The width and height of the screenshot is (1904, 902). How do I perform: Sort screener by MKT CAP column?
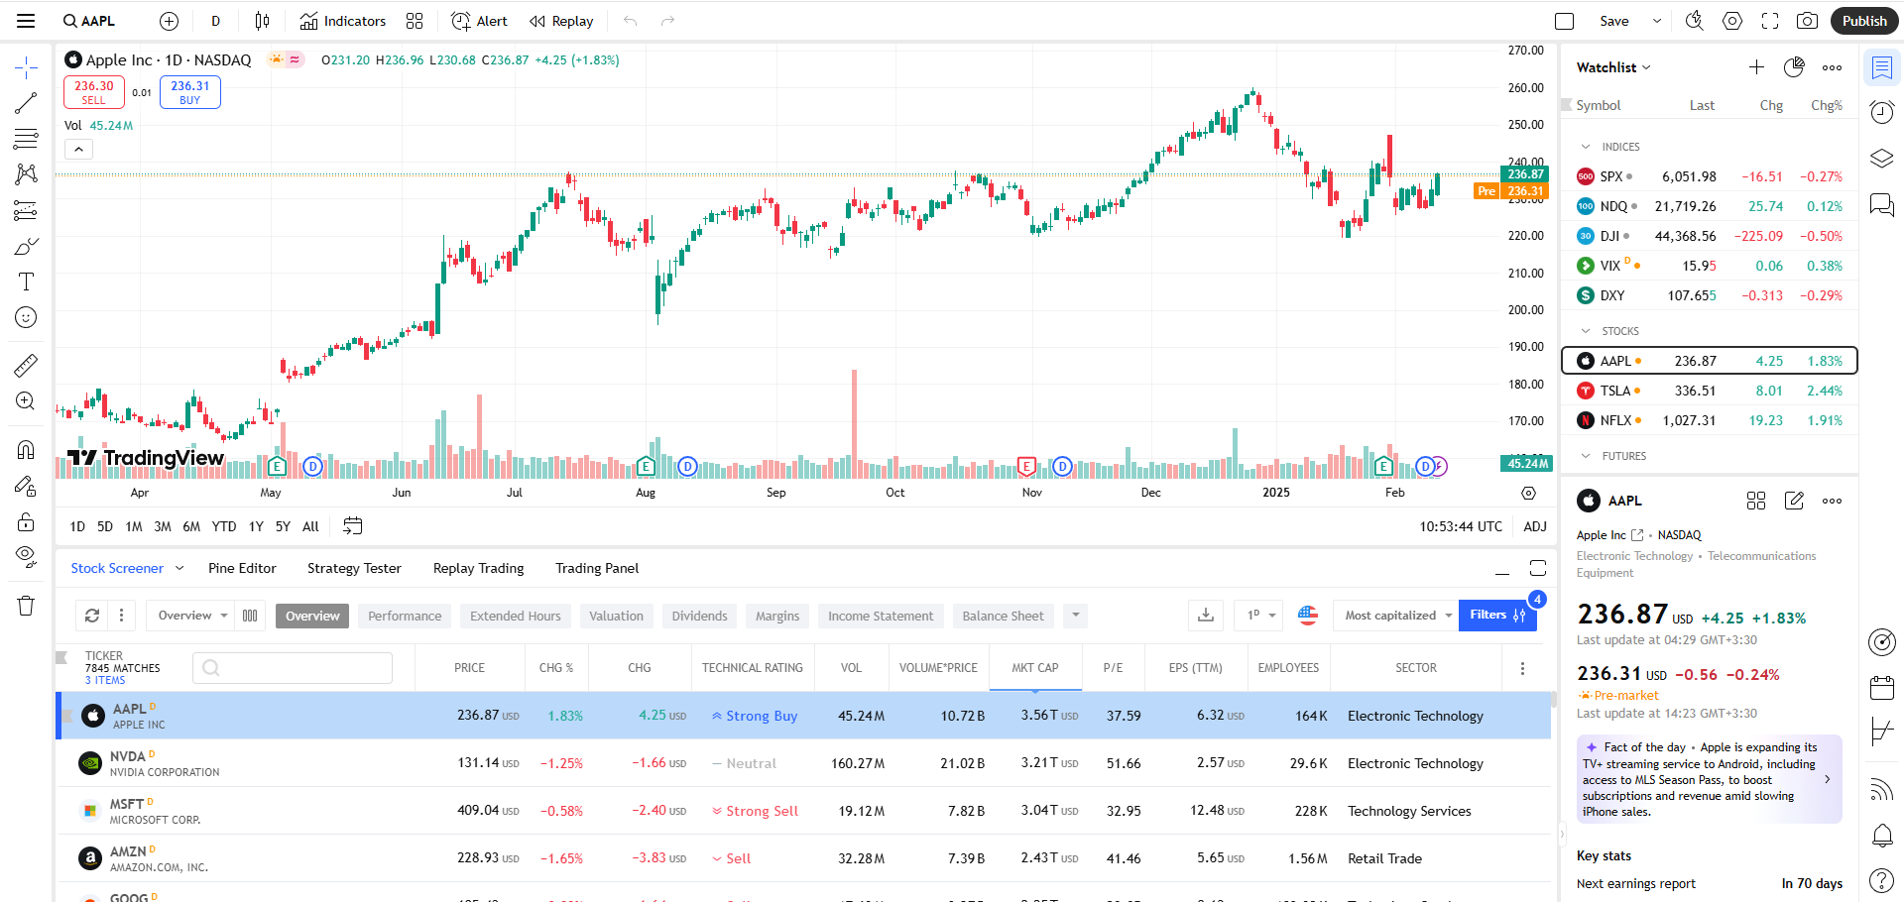pos(1034,668)
